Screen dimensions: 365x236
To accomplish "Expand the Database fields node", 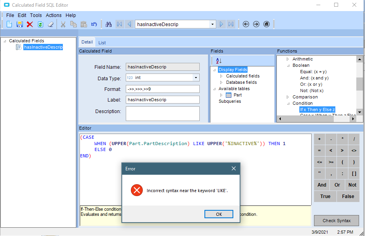I will click(221, 82).
